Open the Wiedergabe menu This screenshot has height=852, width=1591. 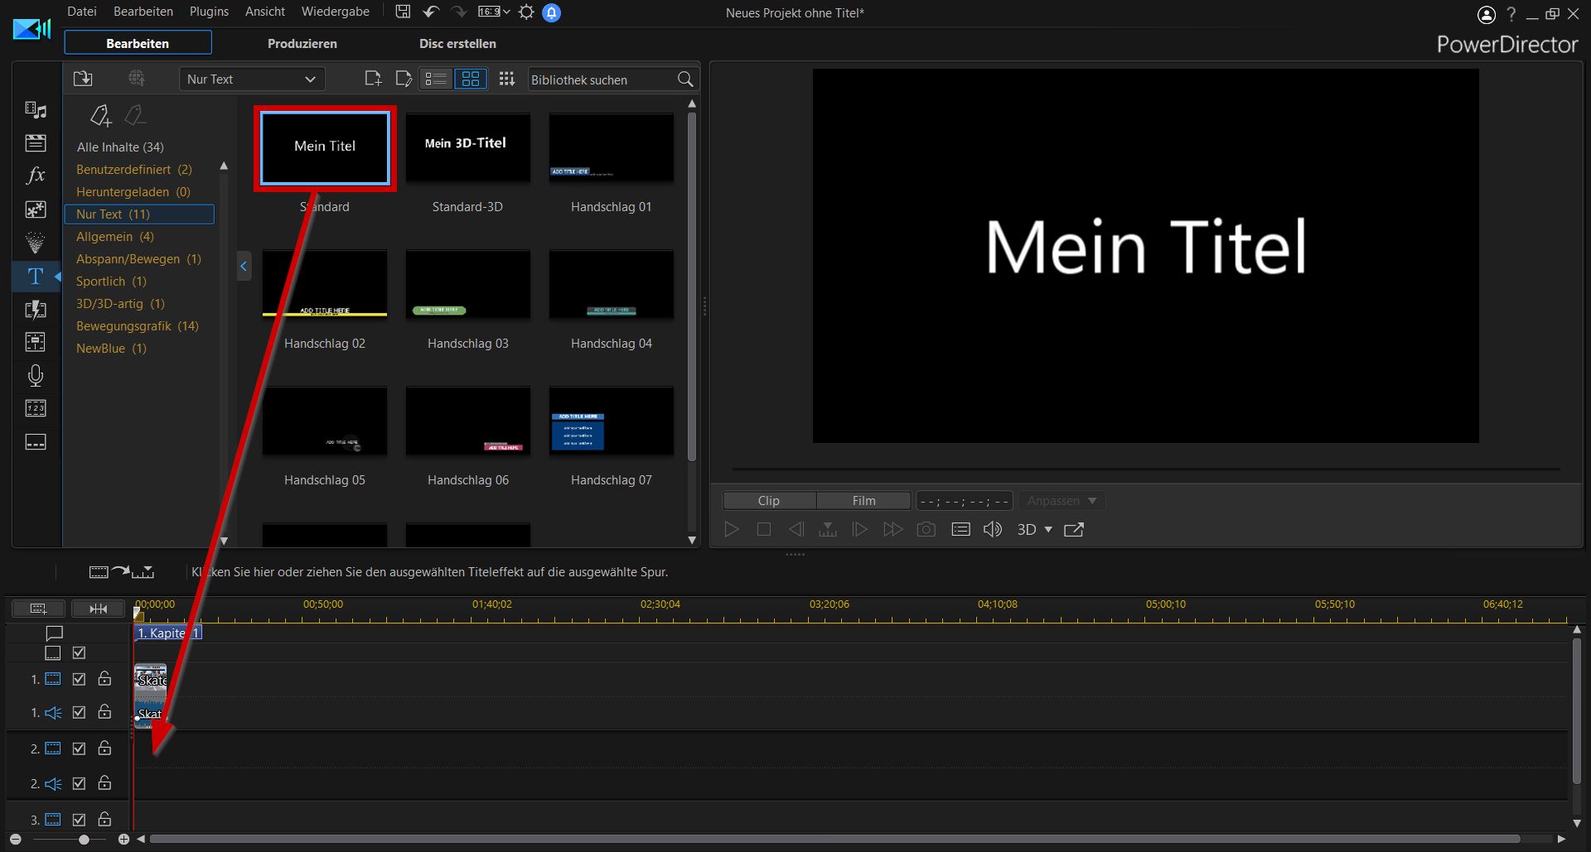click(x=335, y=12)
